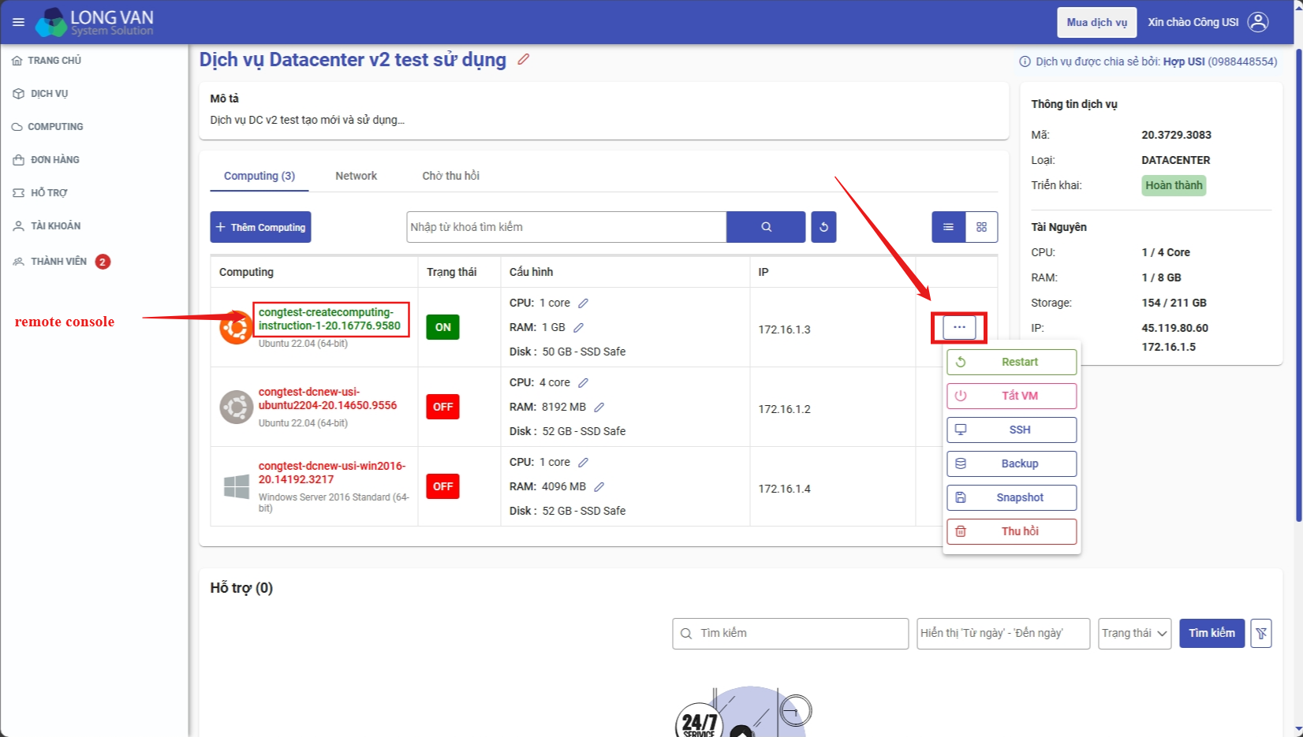The image size is (1303, 737).
Task: Open Trạng thái dropdown
Action: [1134, 633]
